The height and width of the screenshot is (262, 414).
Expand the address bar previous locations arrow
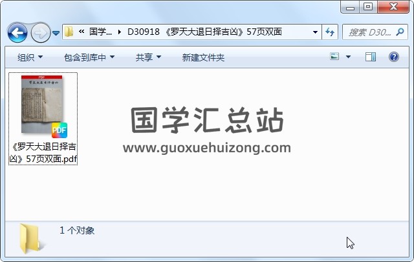[315, 32]
